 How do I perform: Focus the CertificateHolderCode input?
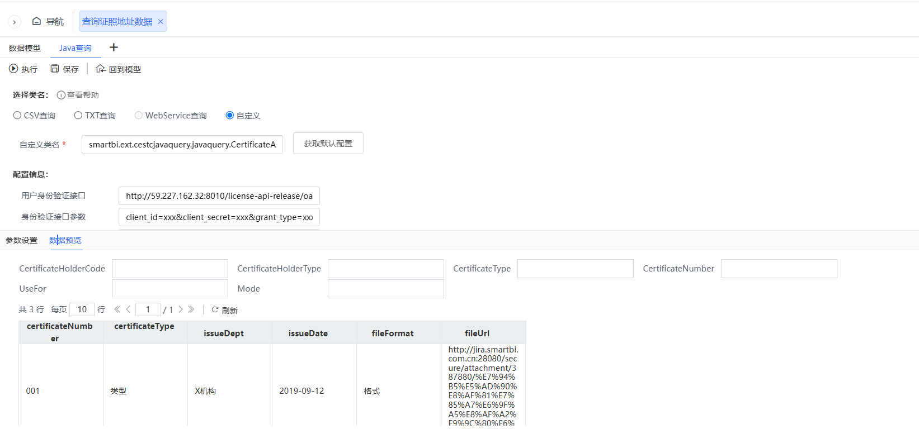point(170,269)
